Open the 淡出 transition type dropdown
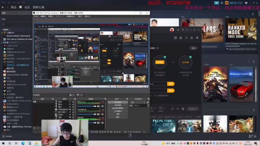 click(138, 102)
